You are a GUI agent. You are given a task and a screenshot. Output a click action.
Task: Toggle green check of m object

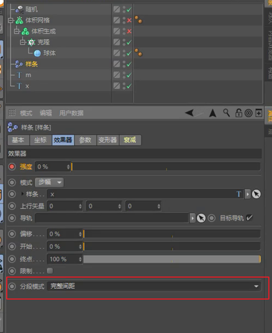click(129, 75)
